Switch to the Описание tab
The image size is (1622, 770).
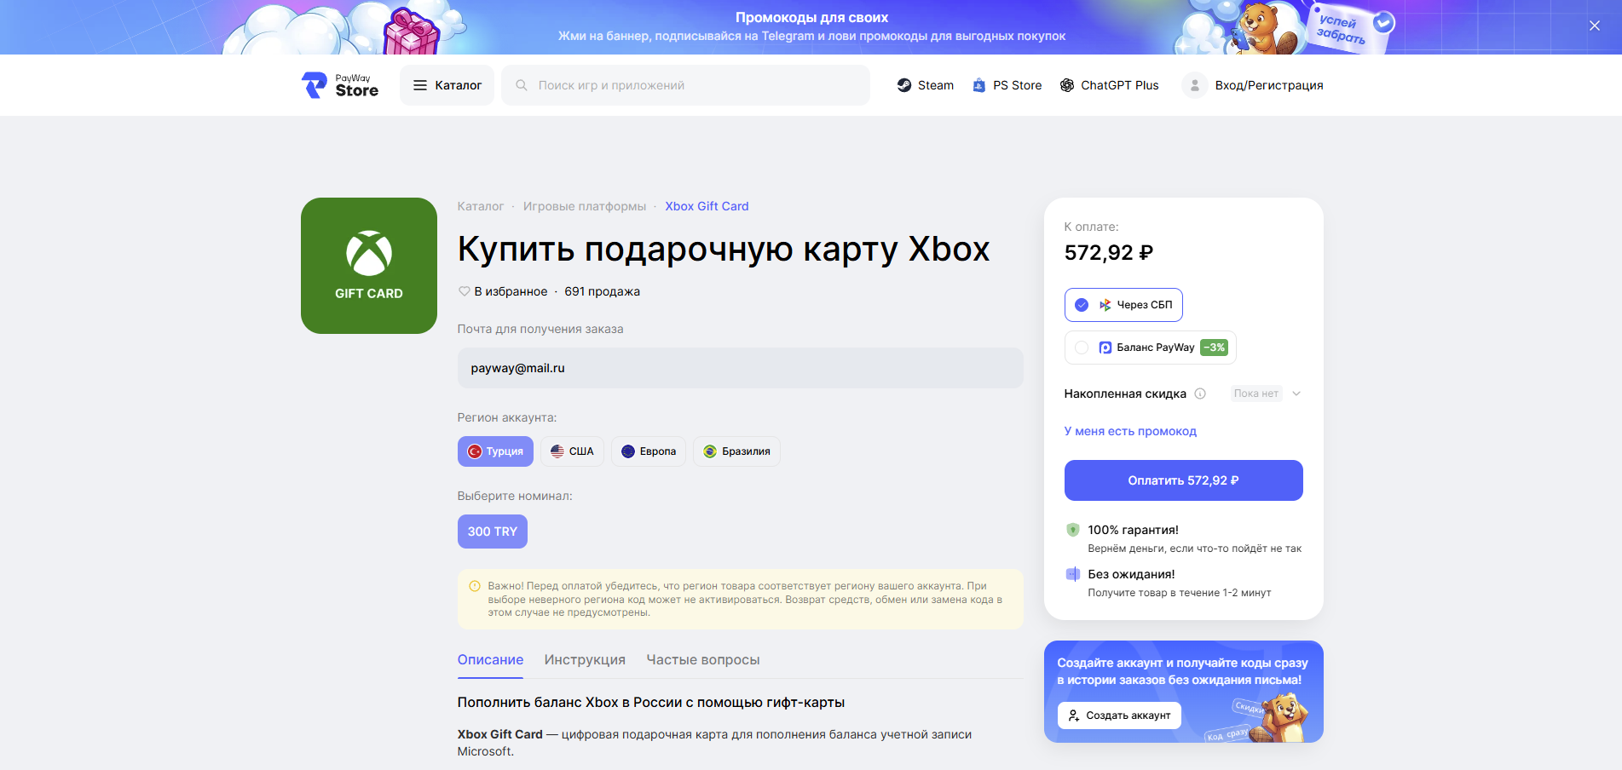click(x=490, y=660)
